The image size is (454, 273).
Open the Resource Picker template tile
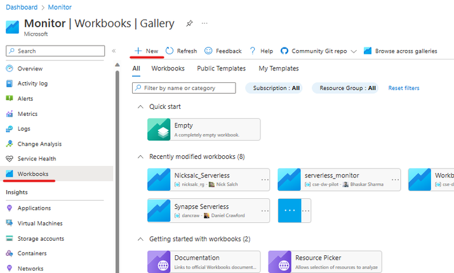(x=325, y=262)
